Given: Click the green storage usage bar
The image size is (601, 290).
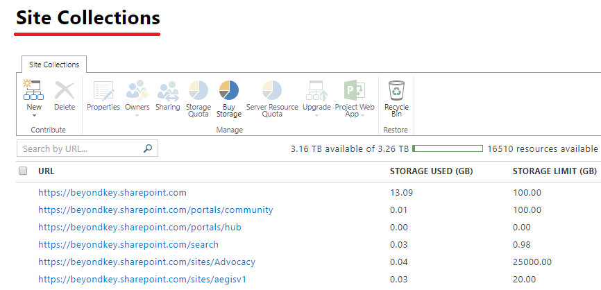Looking at the screenshot, I should 448,148.
